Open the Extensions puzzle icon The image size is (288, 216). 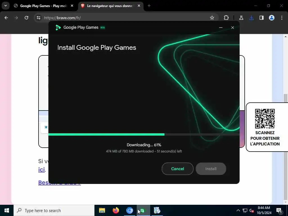click(226, 18)
